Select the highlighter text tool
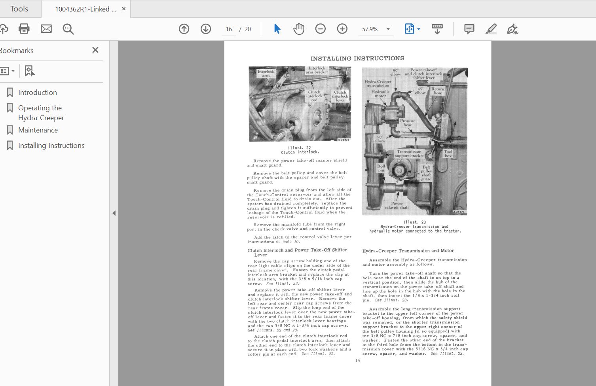 pos(491,29)
